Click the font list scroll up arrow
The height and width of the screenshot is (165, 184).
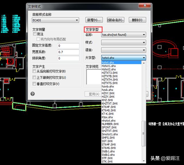pos(144,63)
